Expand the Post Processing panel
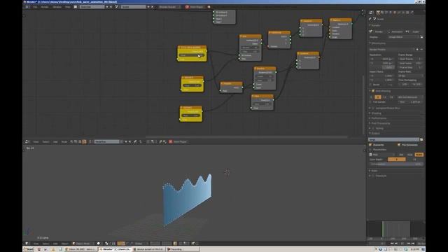Screen dimensions: 448x252 [380, 123]
